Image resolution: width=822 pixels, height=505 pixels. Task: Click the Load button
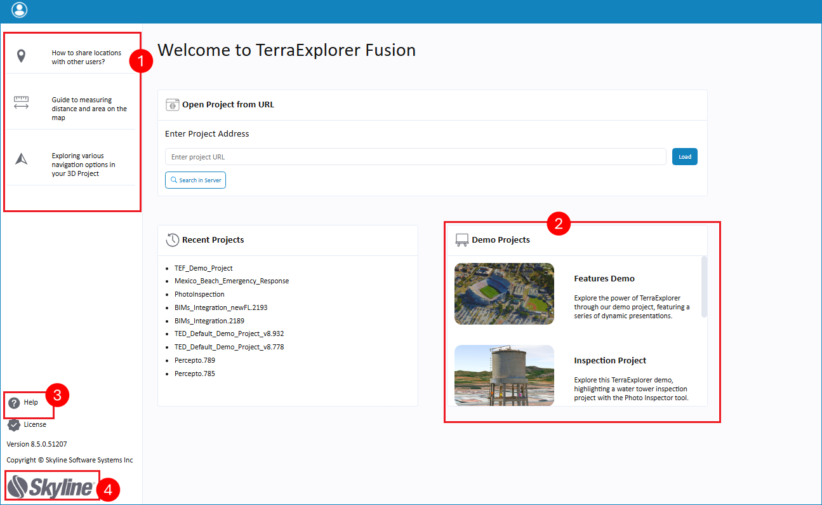pyautogui.click(x=685, y=157)
